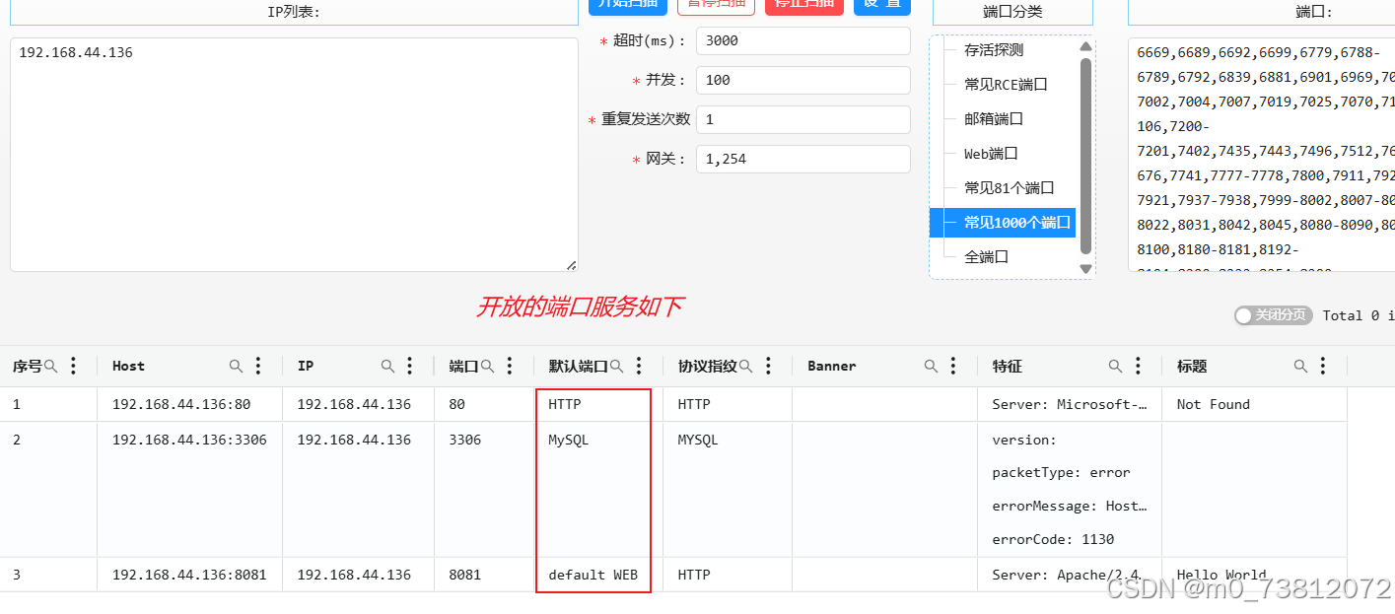This screenshot has width=1395, height=614.
Task: Open column menu dots for 序号 column
Action: tap(74, 366)
